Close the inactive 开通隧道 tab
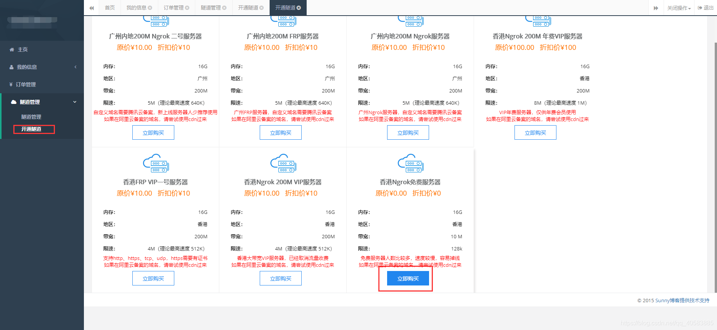Viewport: 717px width, 330px height. [x=262, y=8]
